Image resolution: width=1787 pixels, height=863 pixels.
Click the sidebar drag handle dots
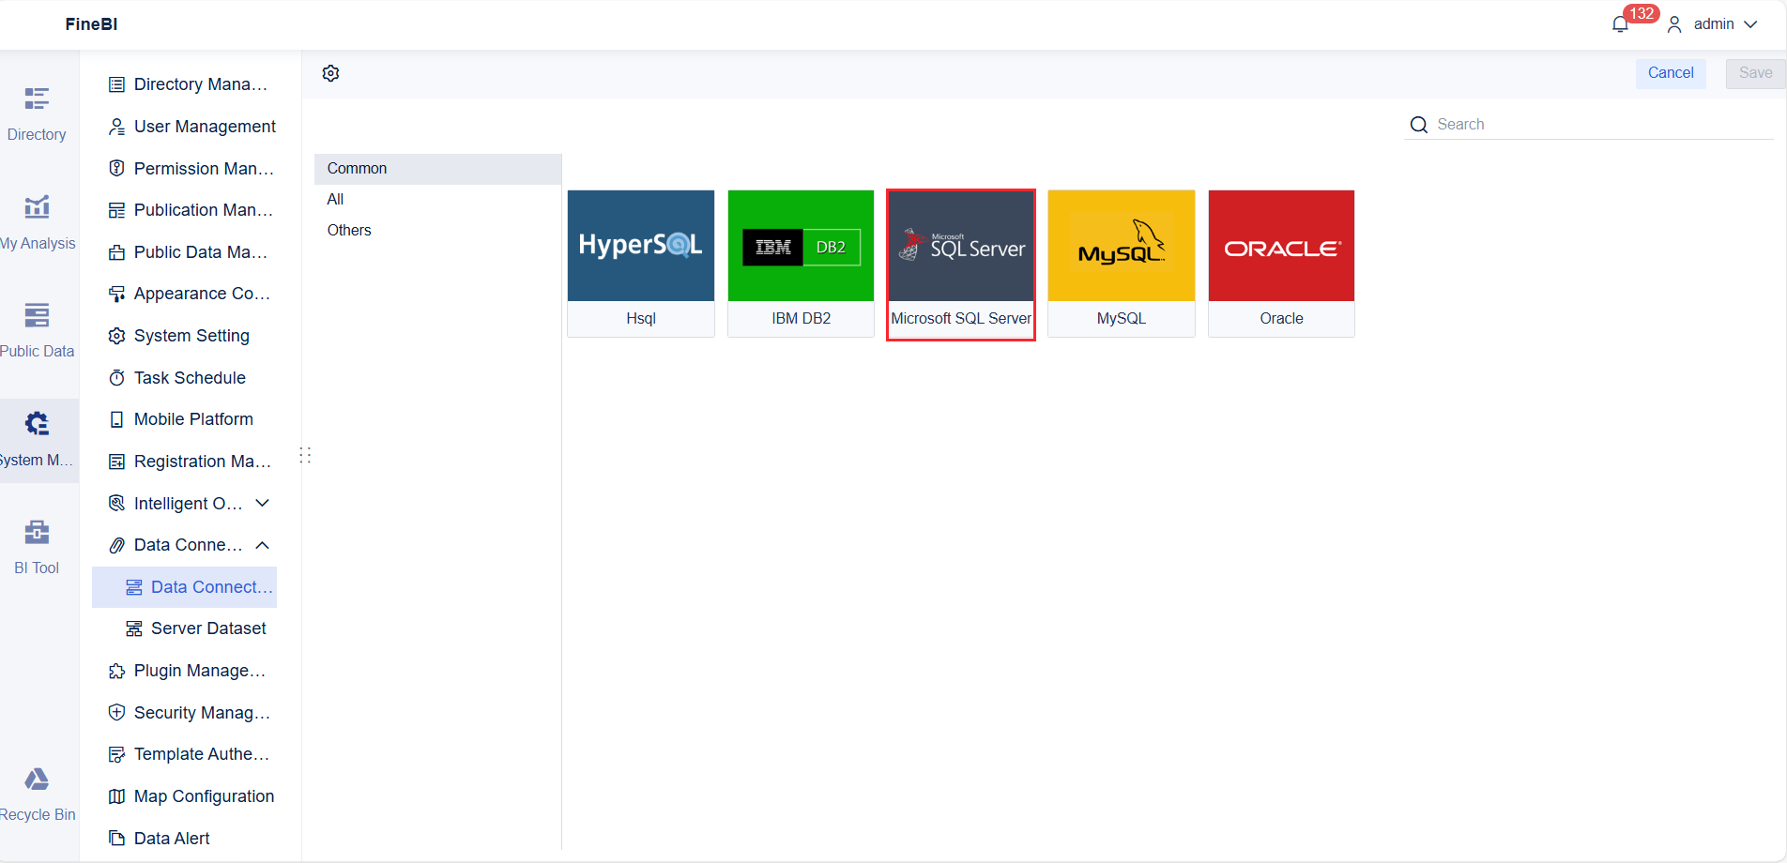pos(305,456)
